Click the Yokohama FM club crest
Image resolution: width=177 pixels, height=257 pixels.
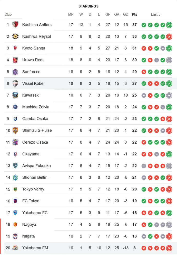tap(15, 248)
